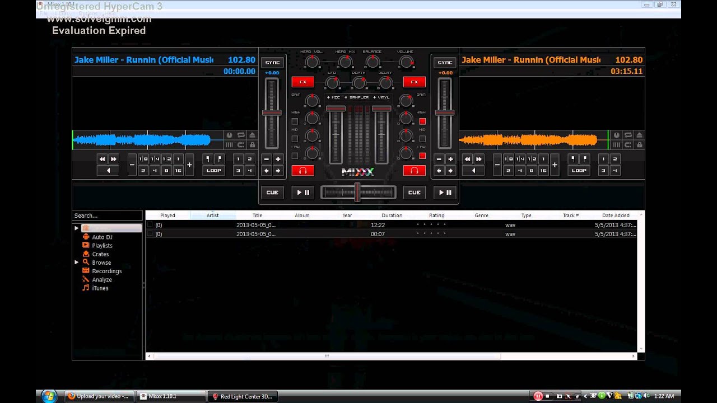717x403 pixels.
Task: Click left deck fast rewind button
Action: [102, 159]
